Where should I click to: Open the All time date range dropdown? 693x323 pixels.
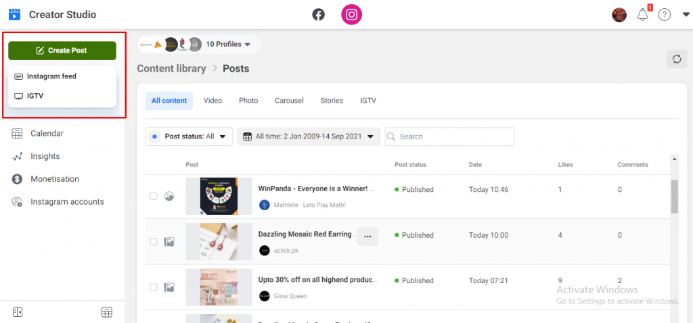tap(309, 136)
